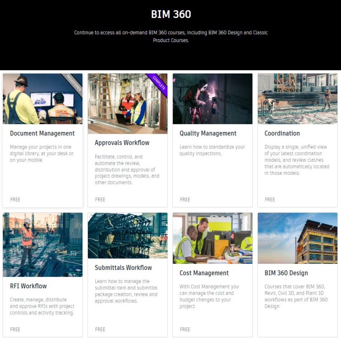This screenshot has width=341, height=341.
Task: Click the COMPLETE ribbon on Approvals Workflow
Action: (x=159, y=82)
